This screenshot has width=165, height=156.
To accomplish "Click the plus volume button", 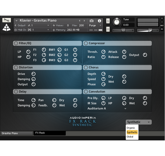I will coord(157,30).
